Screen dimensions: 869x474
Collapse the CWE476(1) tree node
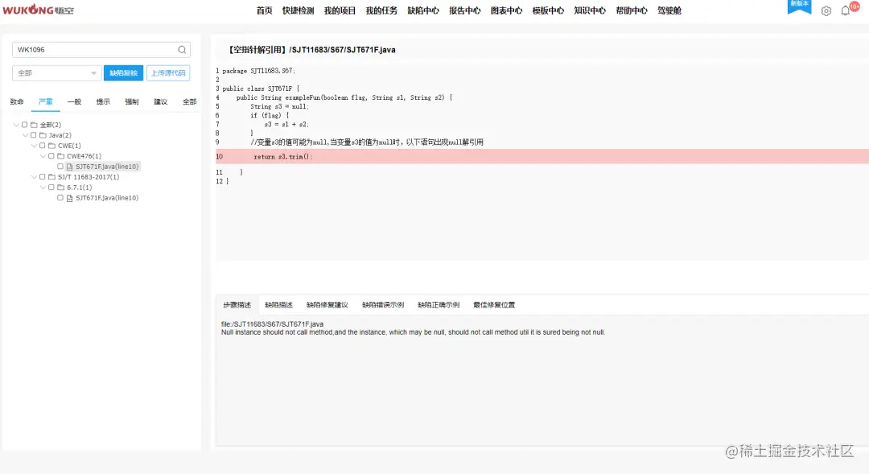(x=43, y=156)
